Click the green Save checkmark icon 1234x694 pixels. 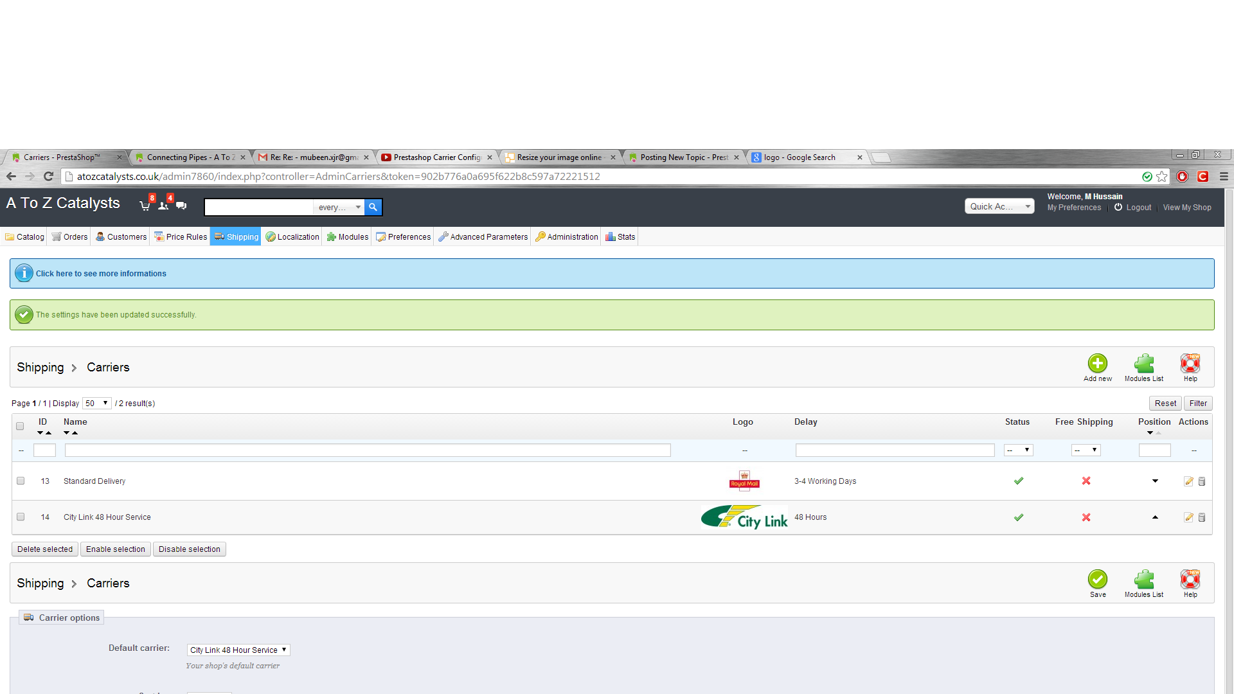1097,580
